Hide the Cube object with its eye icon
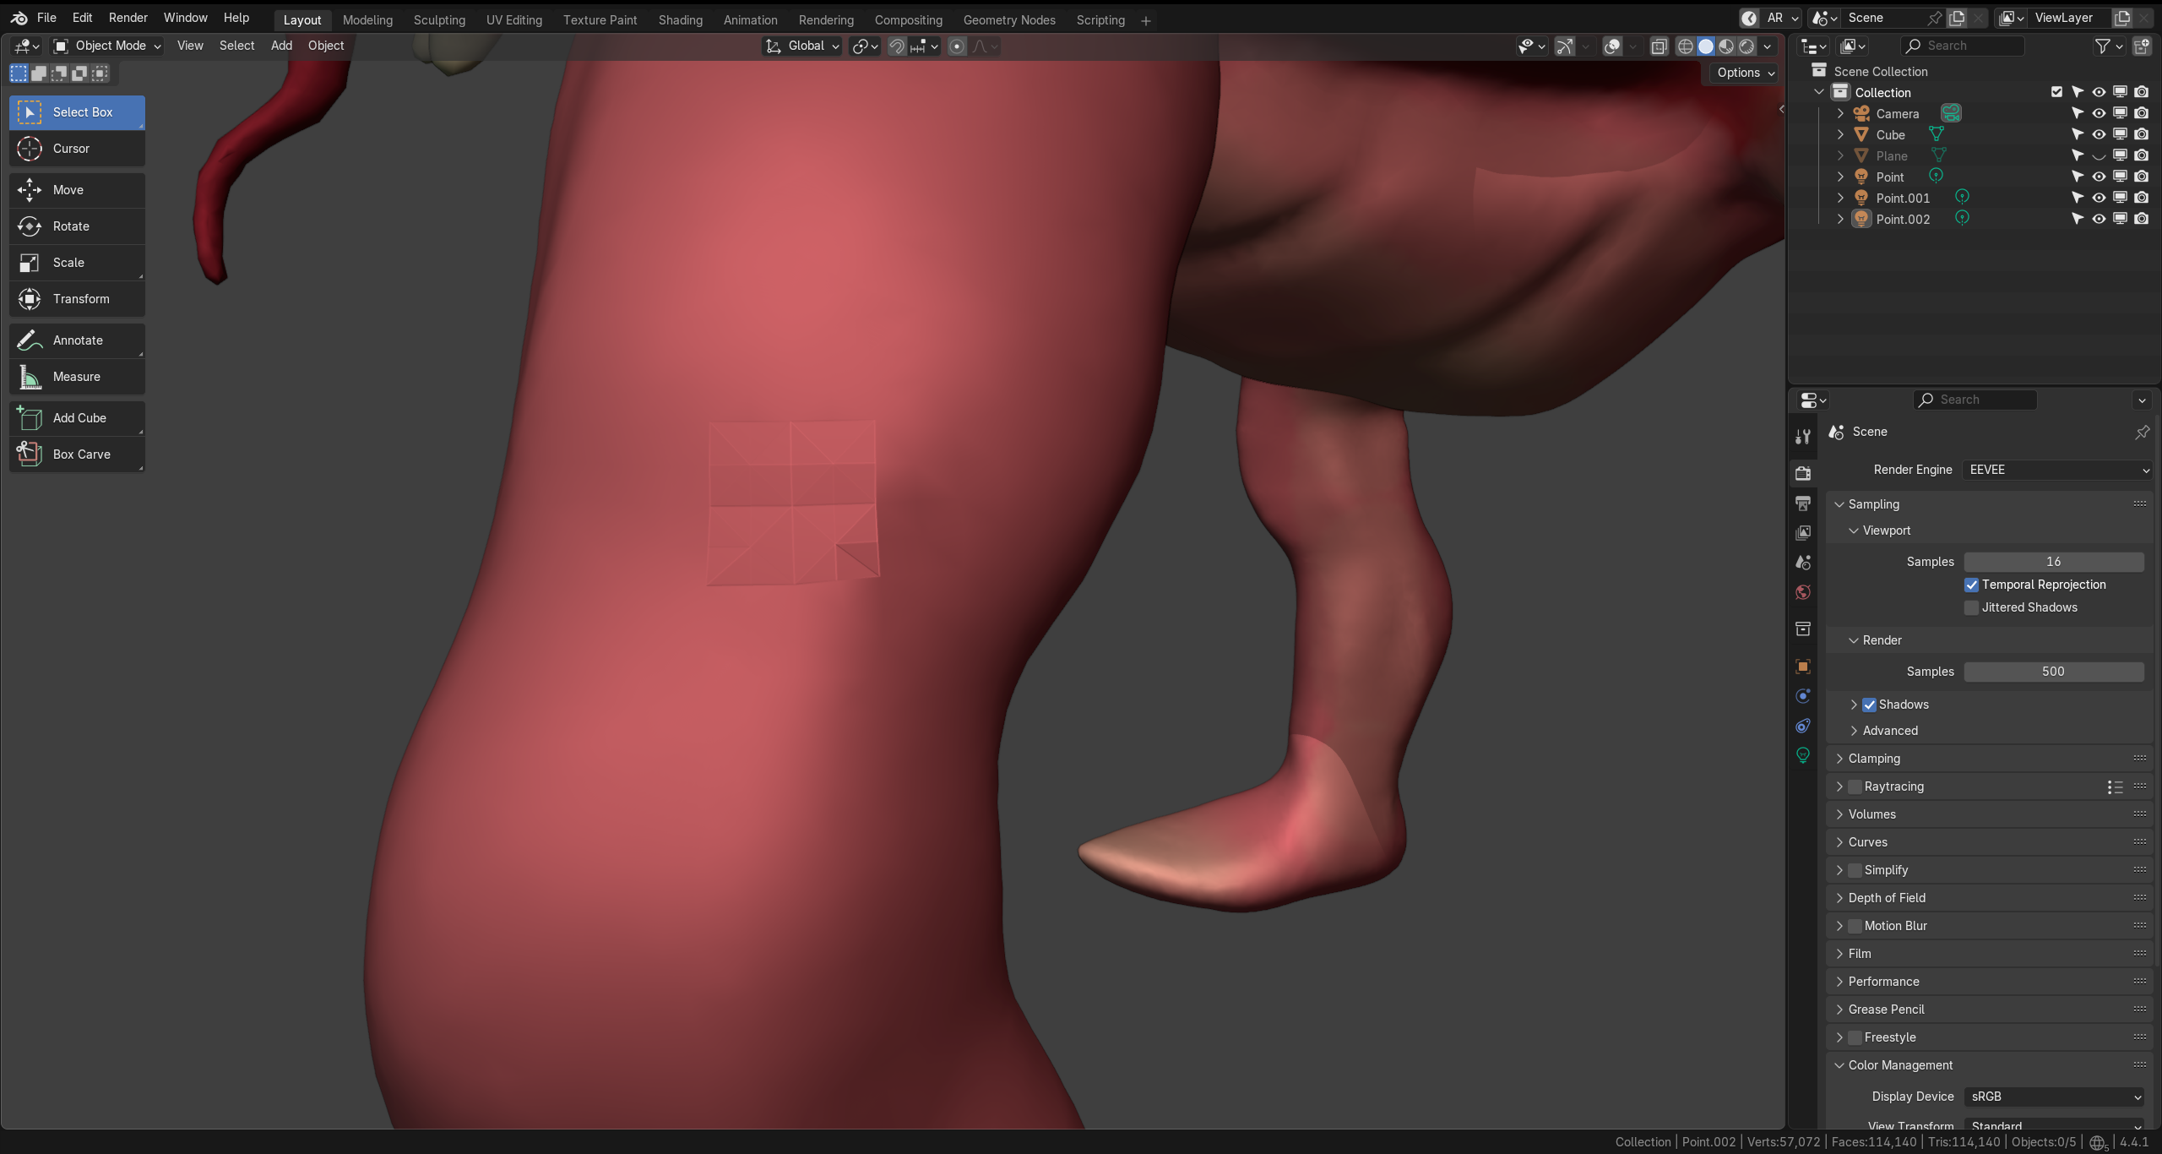 (x=2099, y=134)
